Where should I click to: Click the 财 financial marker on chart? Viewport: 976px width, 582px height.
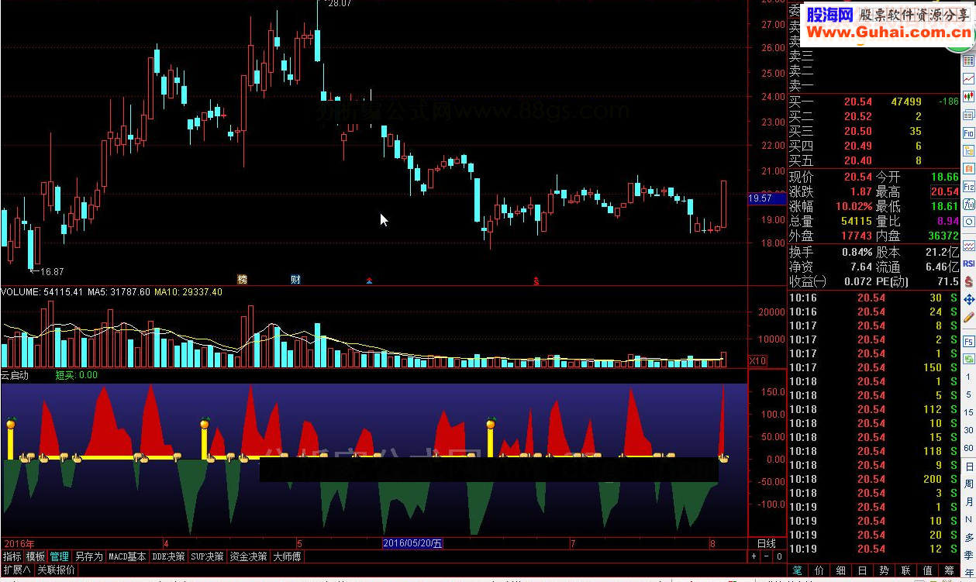295,279
